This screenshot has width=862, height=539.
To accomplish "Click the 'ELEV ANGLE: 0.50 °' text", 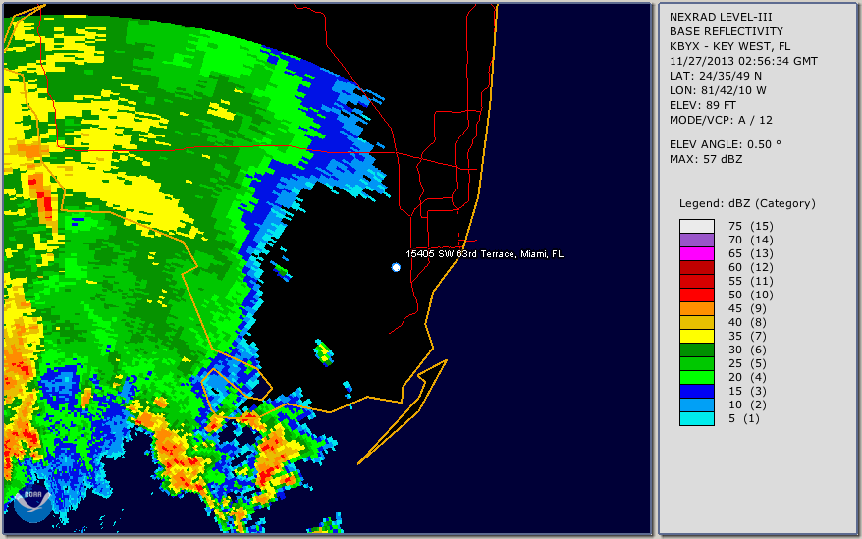I will [x=725, y=144].
